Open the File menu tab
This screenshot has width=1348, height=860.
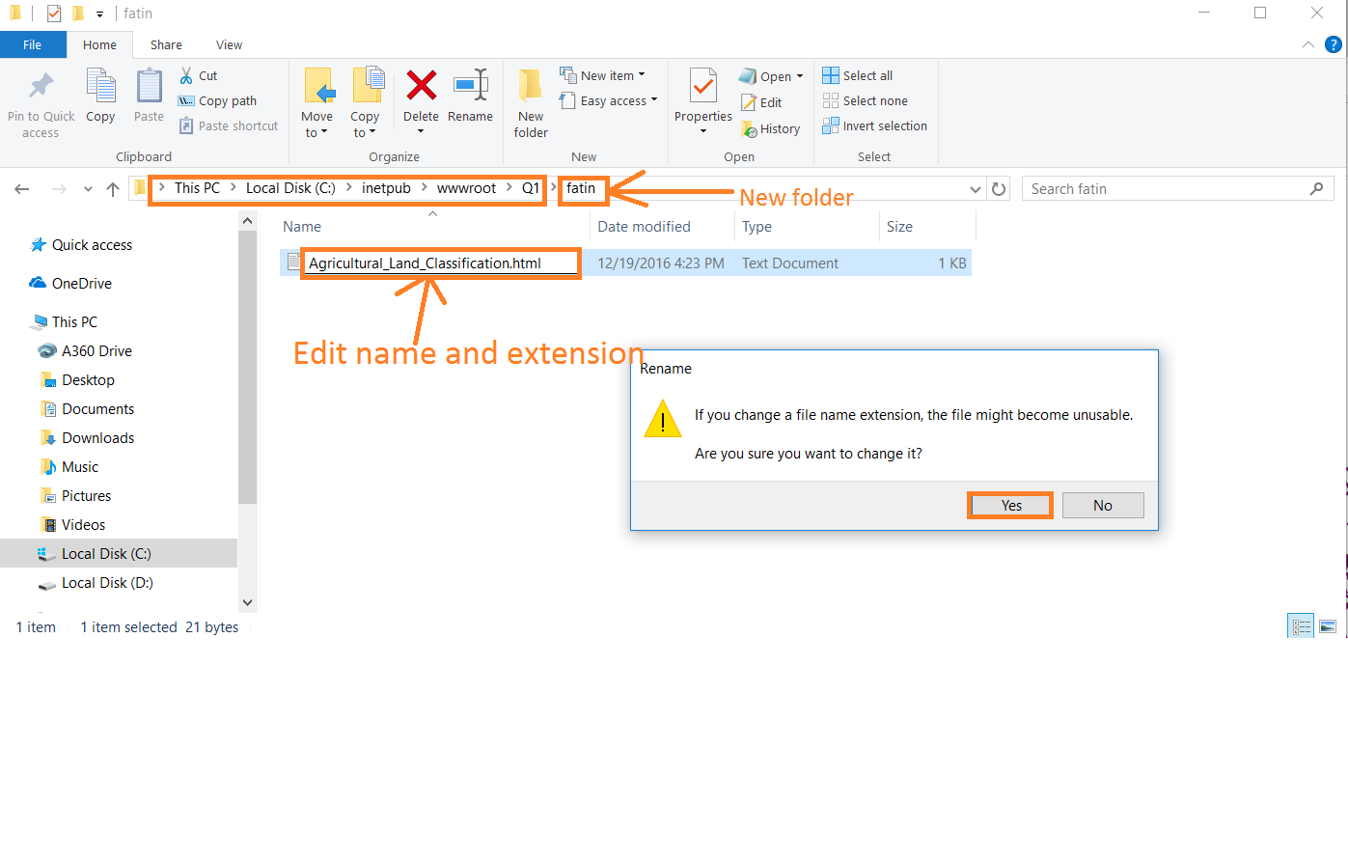point(33,44)
